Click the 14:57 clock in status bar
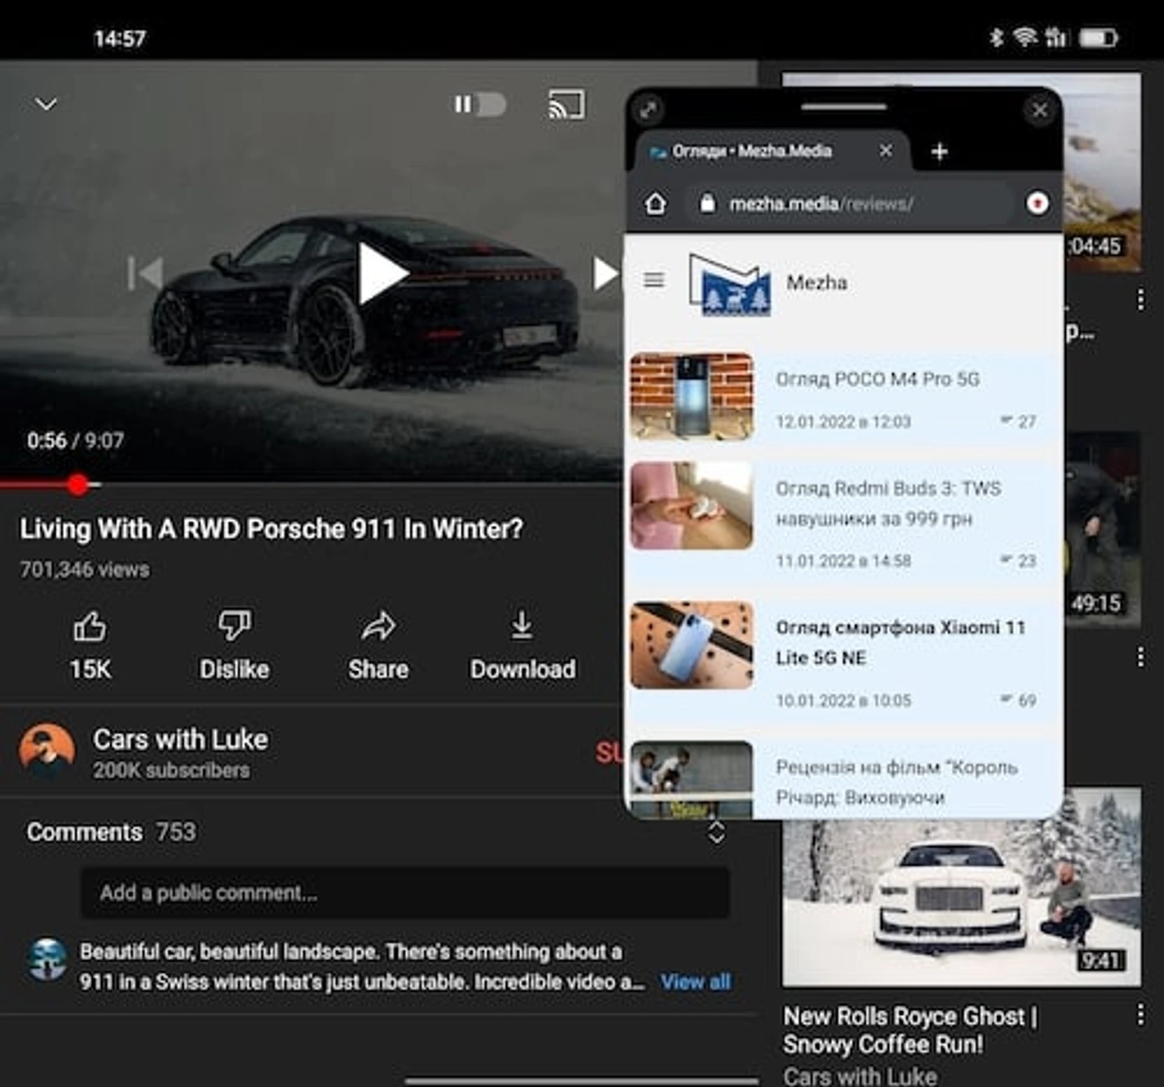 coord(119,39)
